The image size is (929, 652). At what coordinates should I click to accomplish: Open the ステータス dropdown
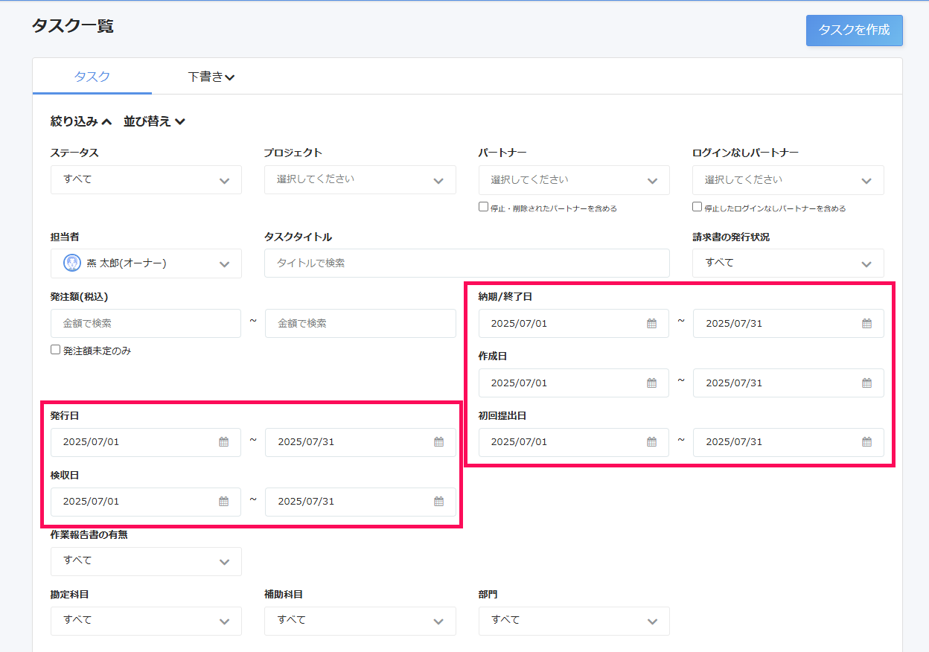pos(146,179)
